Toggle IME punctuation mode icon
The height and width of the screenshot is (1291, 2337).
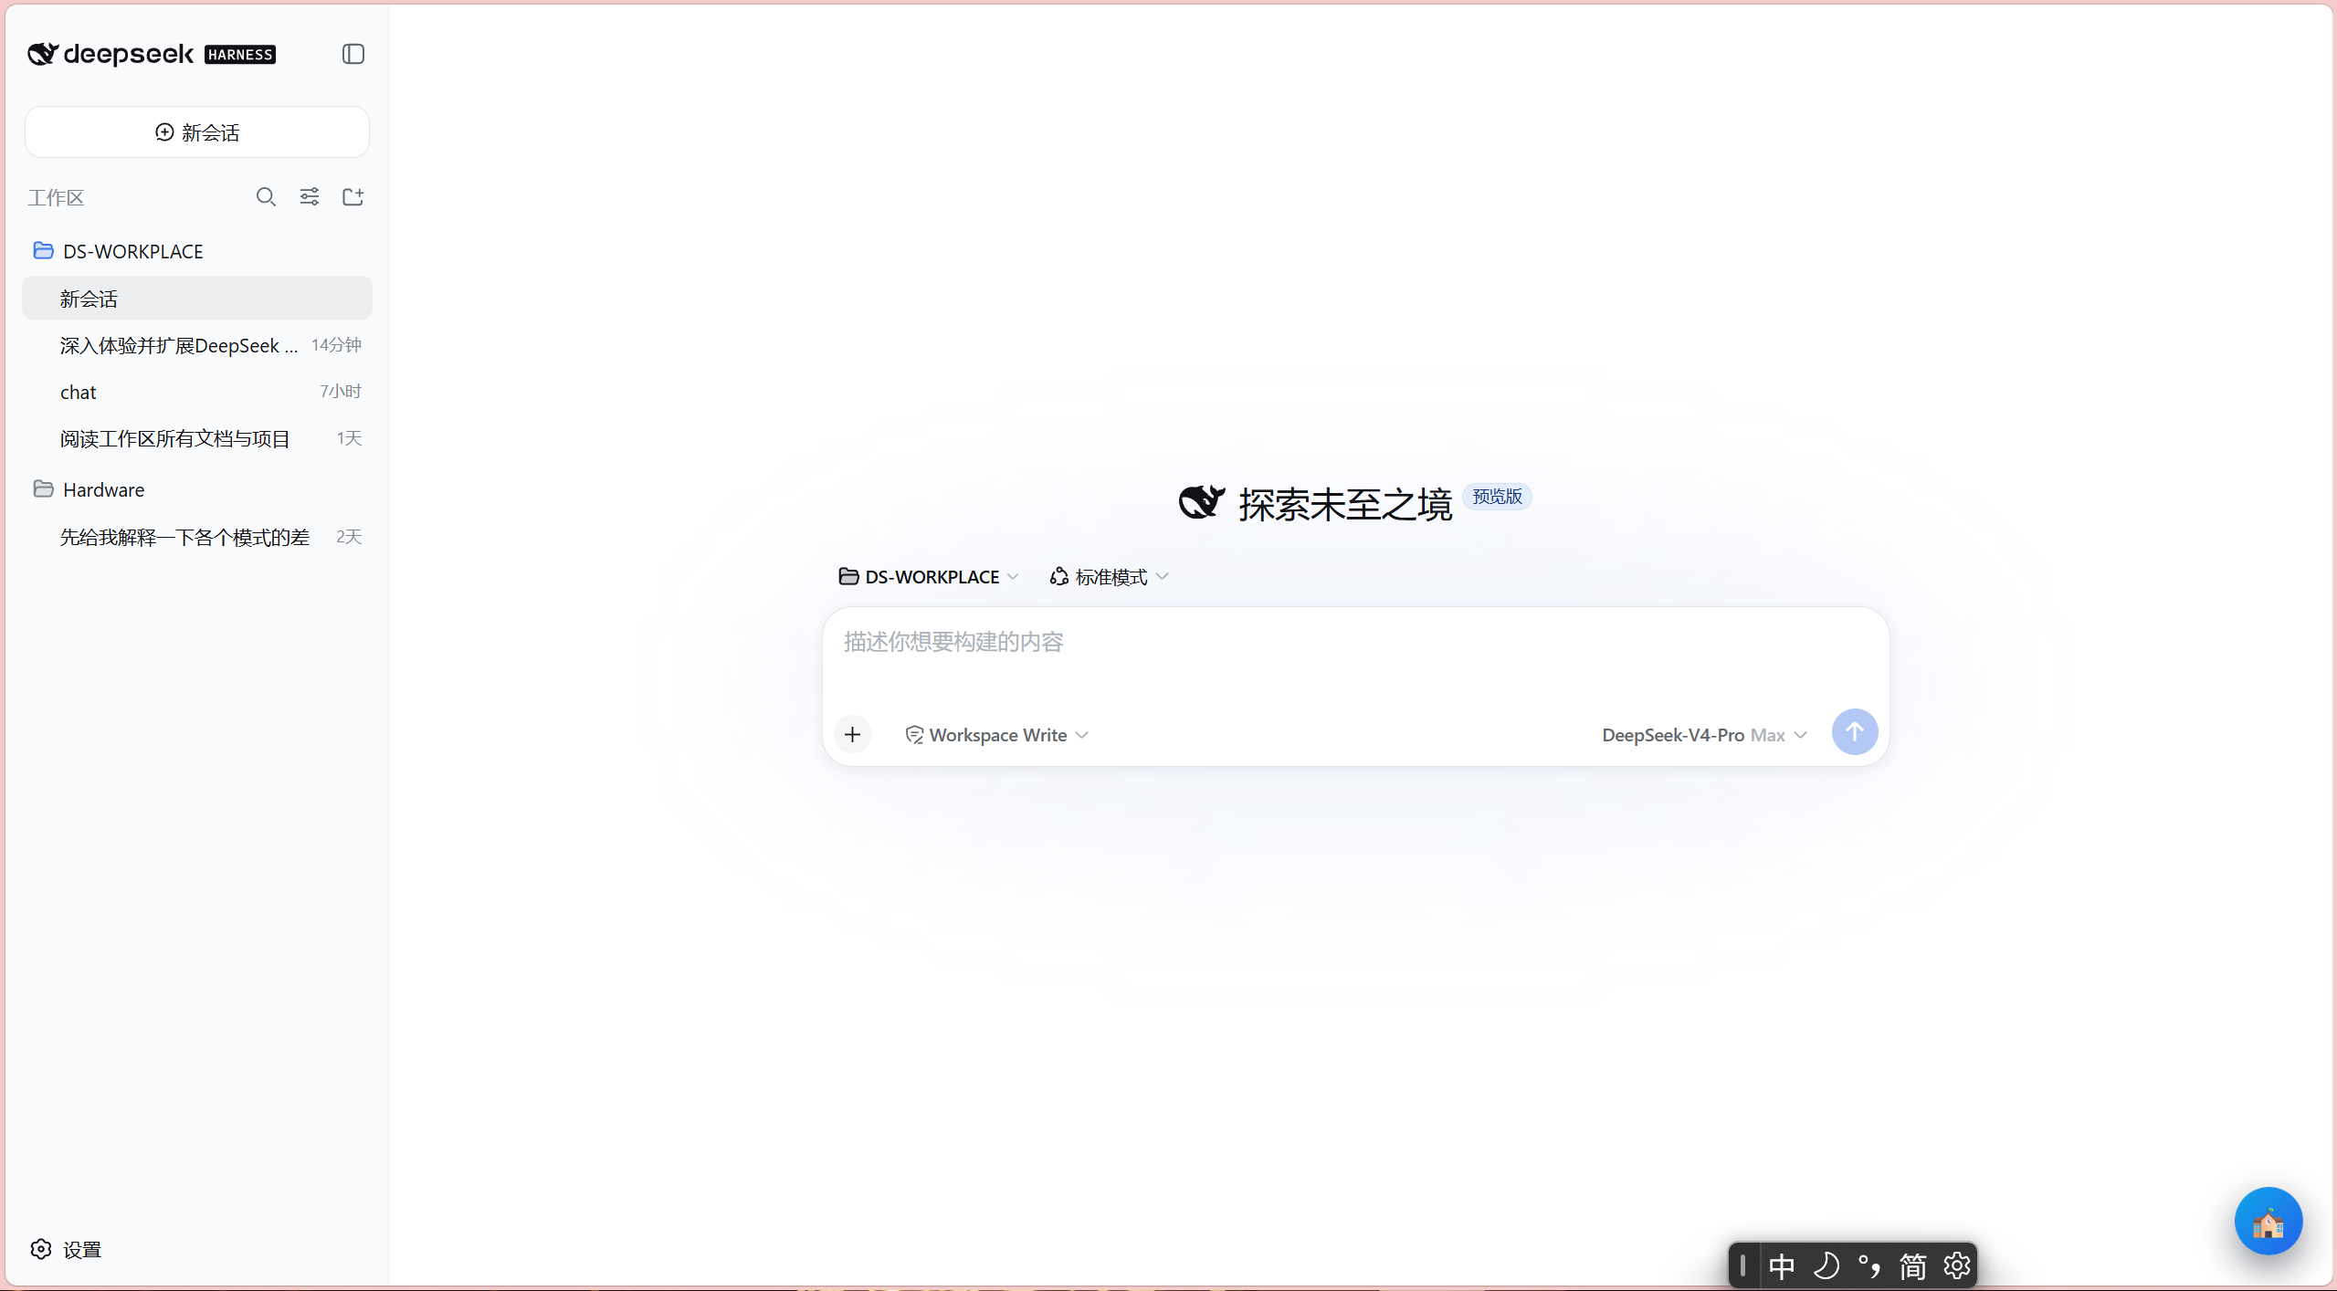1869,1266
